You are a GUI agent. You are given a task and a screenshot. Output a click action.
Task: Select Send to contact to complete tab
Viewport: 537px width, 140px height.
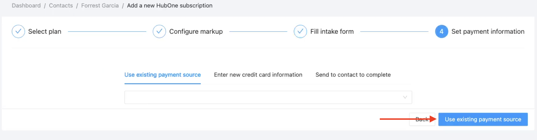[353, 75]
